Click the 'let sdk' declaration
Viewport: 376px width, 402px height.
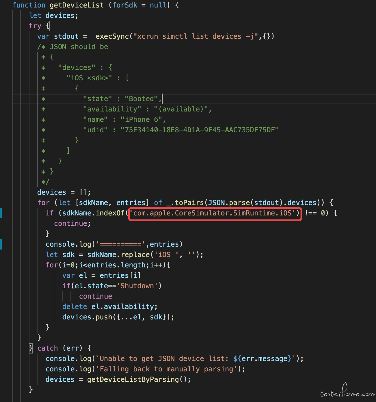click(x=60, y=255)
